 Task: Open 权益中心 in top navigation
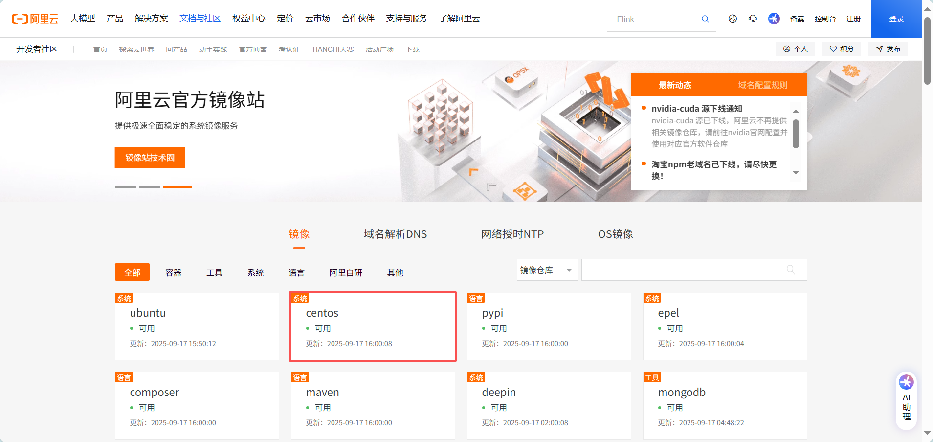click(248, 19)
